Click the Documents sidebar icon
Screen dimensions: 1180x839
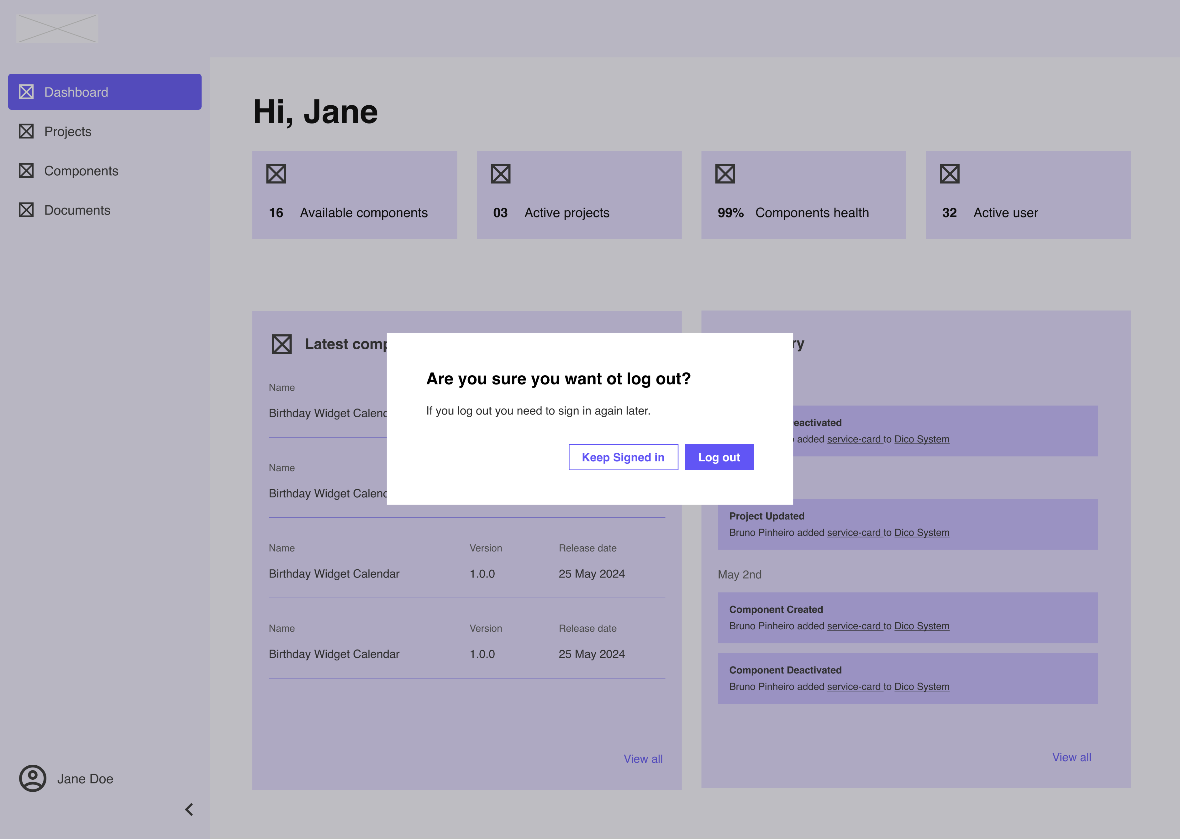(26, 210)
